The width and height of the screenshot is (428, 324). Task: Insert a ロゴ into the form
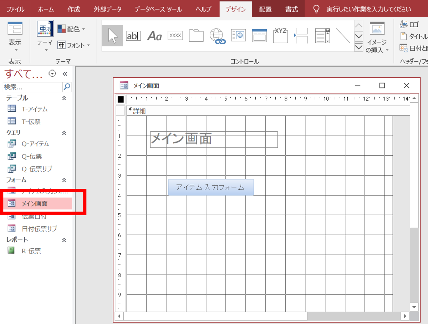409,25
